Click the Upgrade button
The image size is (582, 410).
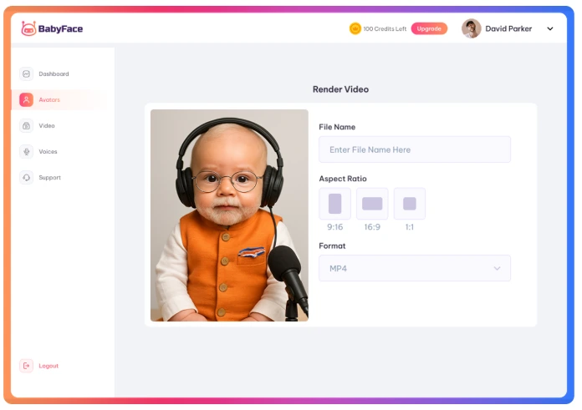pyautogui.click(x=429, y=28)
